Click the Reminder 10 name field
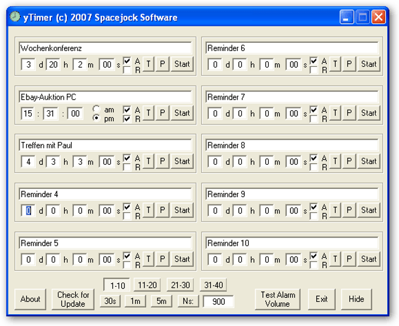Screen dimensions: 399x326 coord(292,243)
